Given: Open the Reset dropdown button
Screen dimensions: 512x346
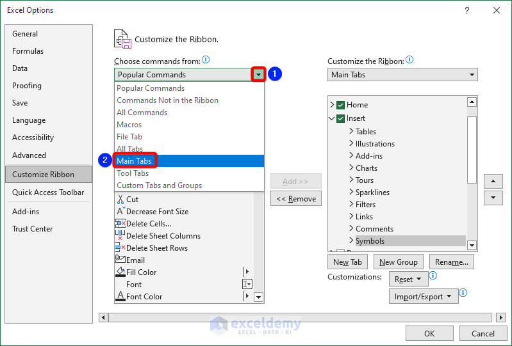Looking at the screenshot, I should [x=408, y=279].
